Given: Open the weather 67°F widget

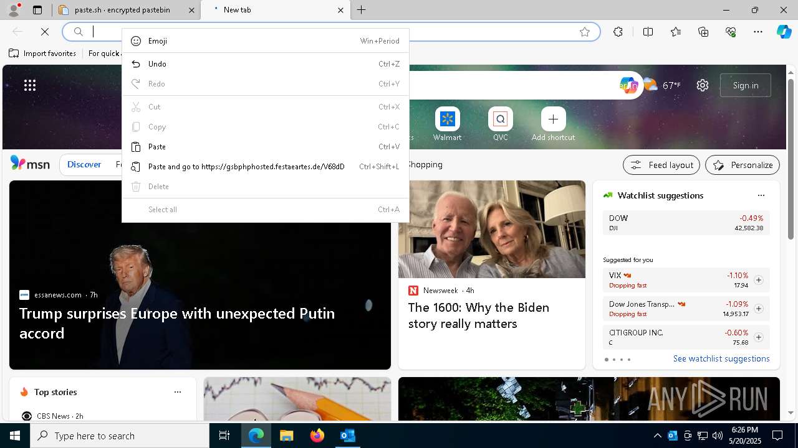Looking at the screenshot, I should [x=663, y=85].
